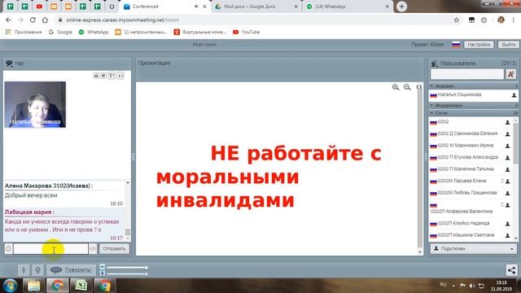Screen dimensions: 521x293
Task: Expand options for Ларцева Елена
Action: click(502, 181)
